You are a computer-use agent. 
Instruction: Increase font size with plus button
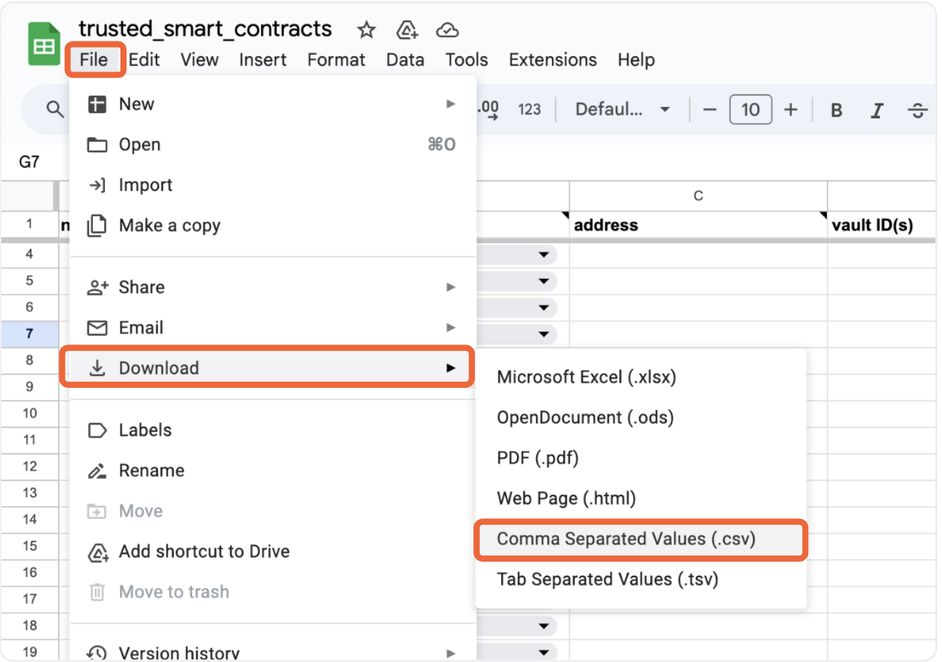click(791, 110)
